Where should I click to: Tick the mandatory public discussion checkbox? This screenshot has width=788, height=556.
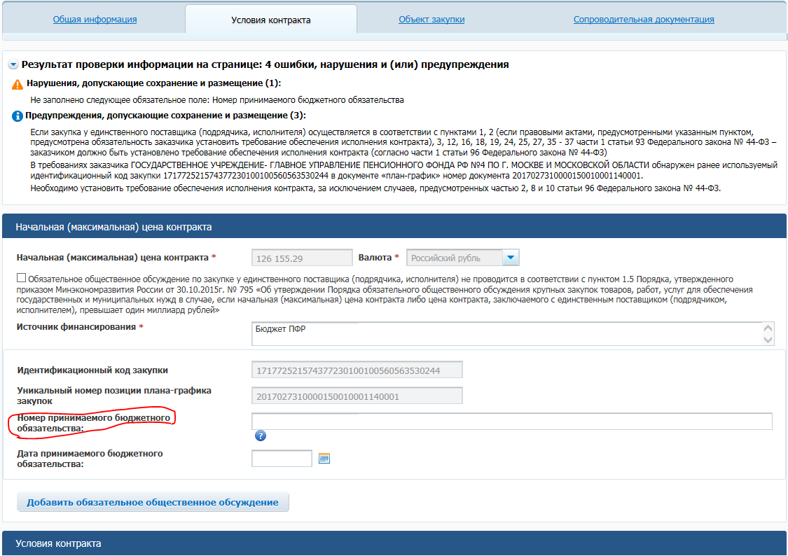coord(22,278)
